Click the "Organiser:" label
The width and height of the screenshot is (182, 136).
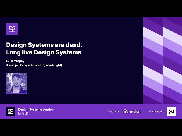[x=156, y=111]
